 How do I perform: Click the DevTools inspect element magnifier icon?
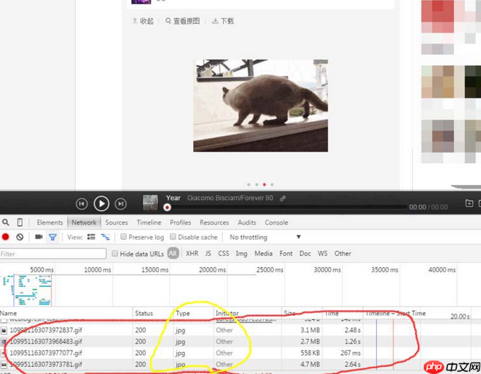[6, 222]
